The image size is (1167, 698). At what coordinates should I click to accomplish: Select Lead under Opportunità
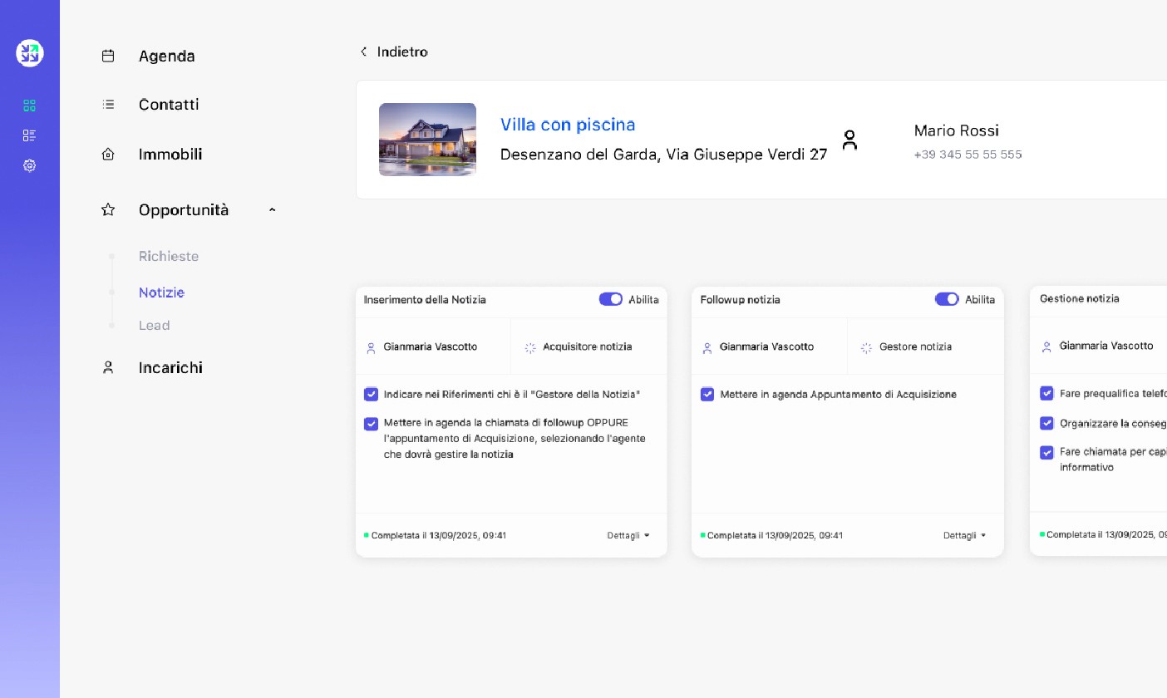click(155, 325)
